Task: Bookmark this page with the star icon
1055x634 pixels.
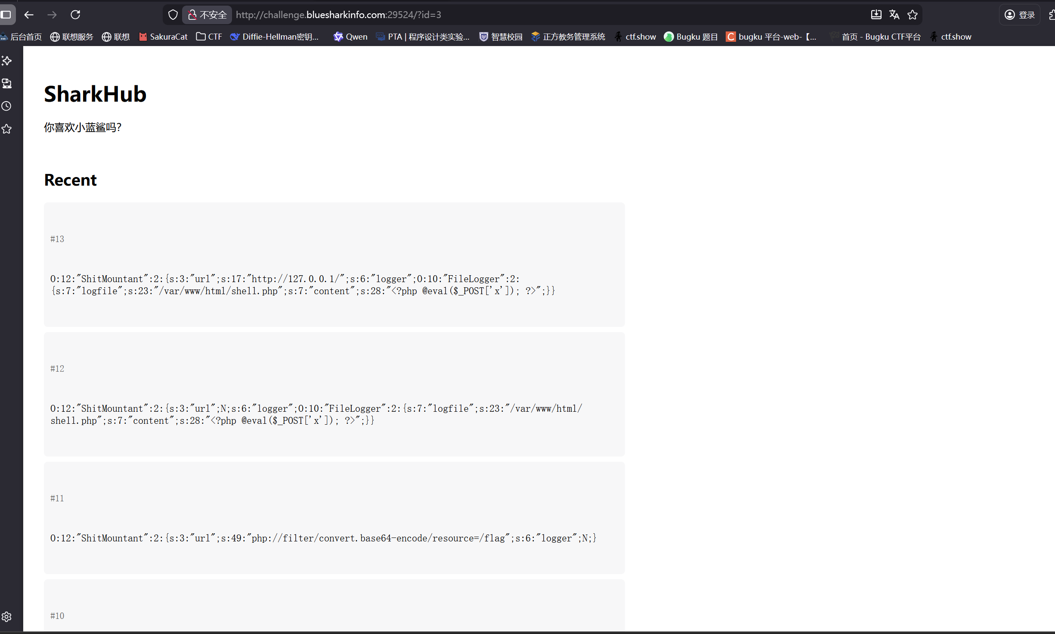Action: 912,15
